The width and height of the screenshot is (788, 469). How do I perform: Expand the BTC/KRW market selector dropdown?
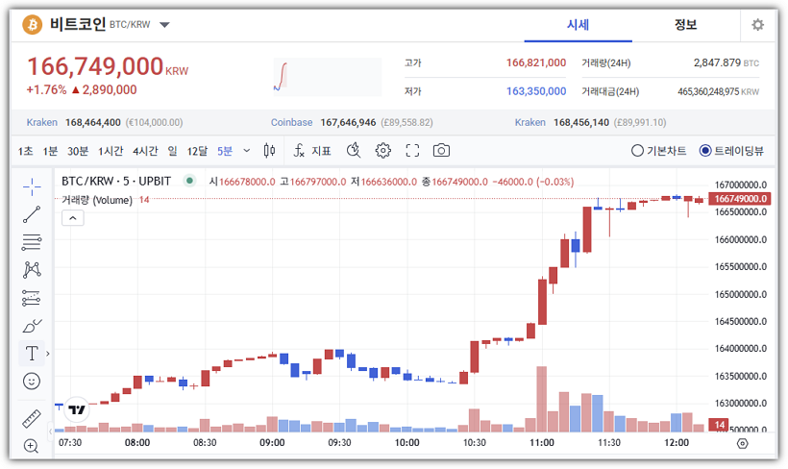point(164,25)
